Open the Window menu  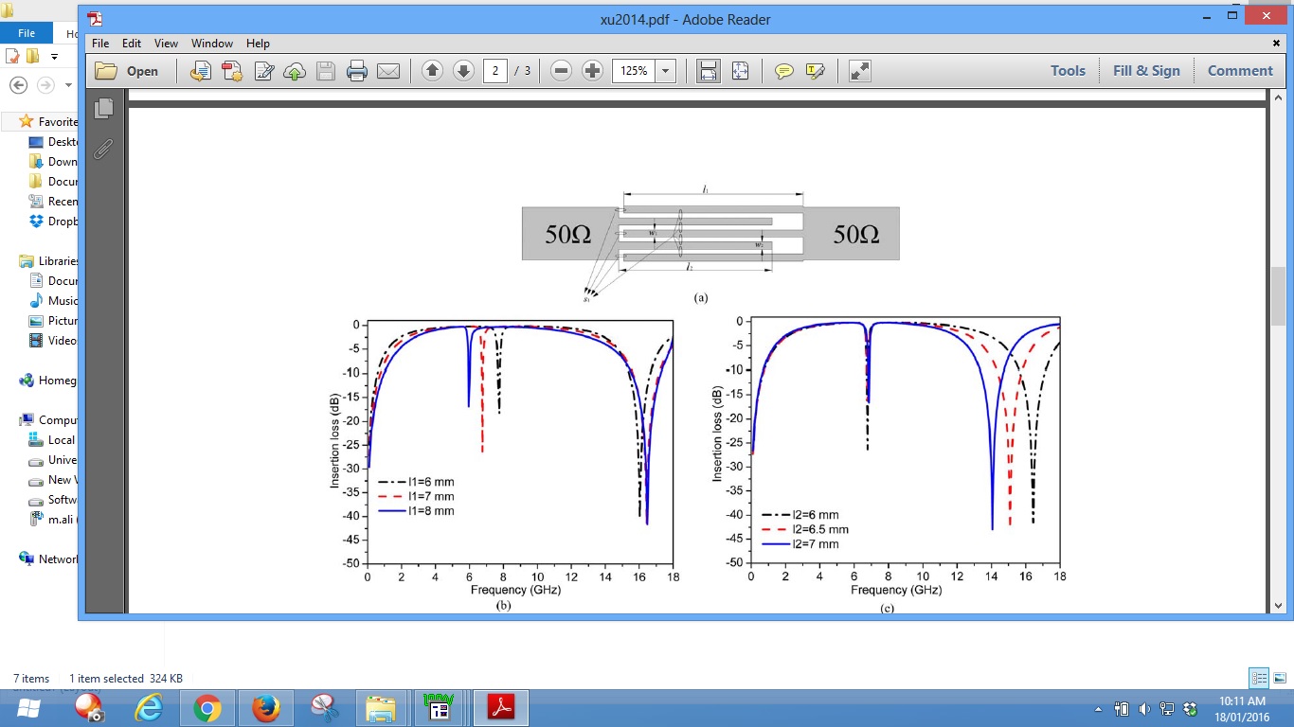(212, 44)
